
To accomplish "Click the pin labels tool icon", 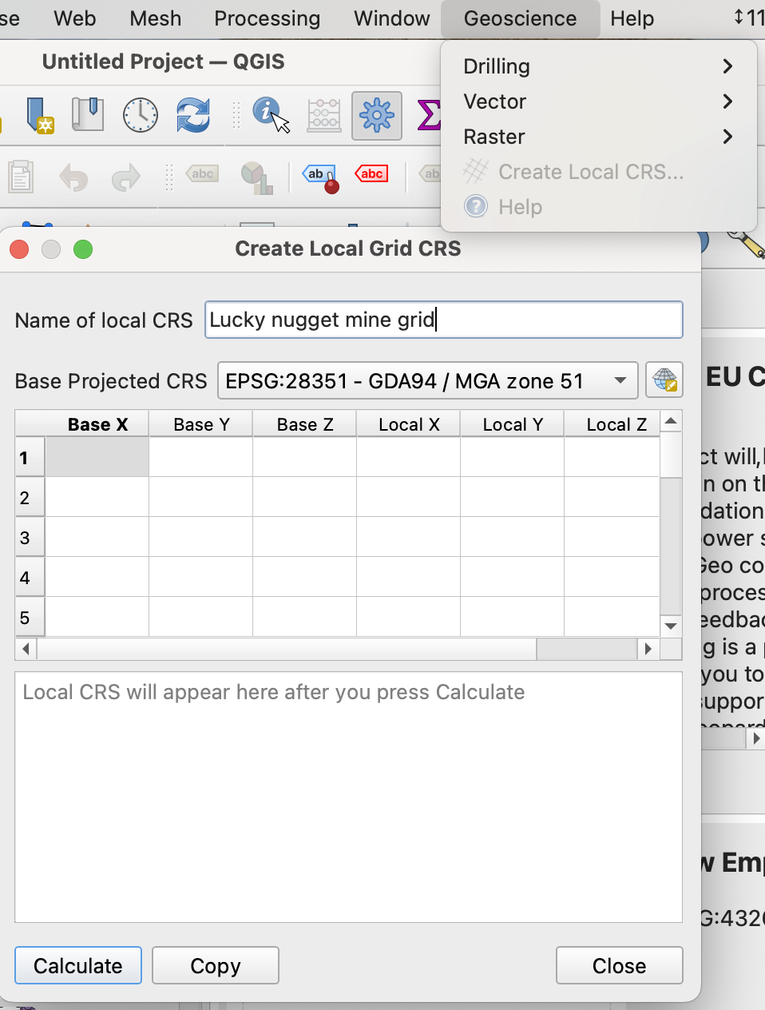I will pyautogui.click(x=321, y=177).
